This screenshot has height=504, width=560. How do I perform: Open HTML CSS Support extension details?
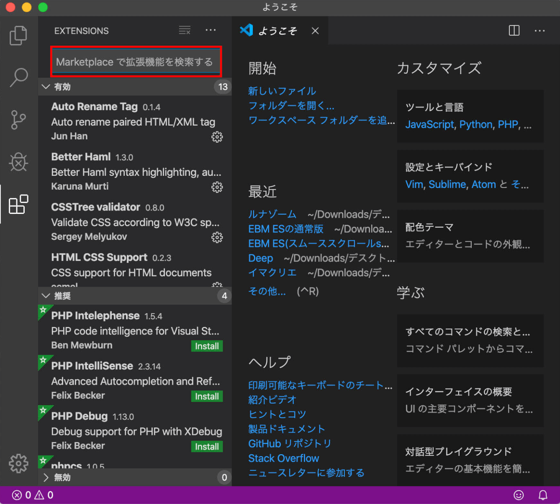[135, 267]
